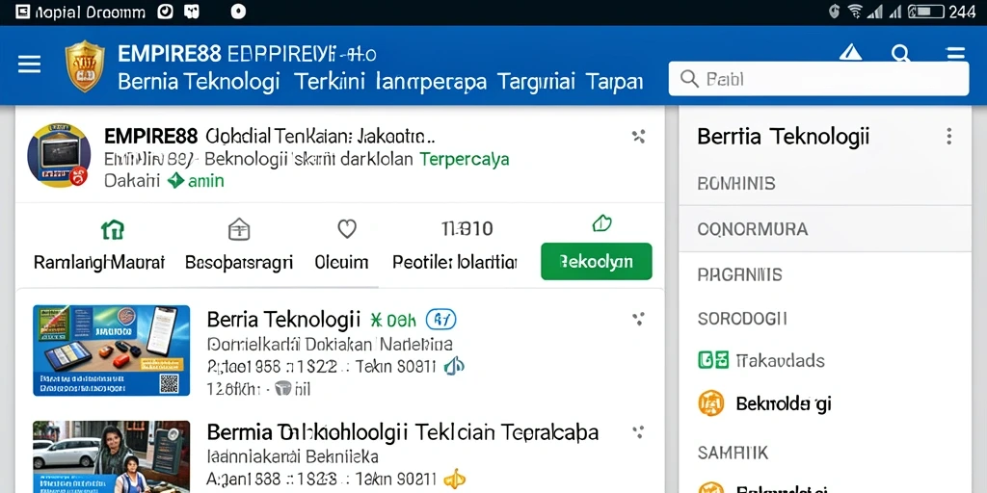The width and height of the screenshot is (987, 493).
Task: Open the sidebar Bertia Teknologii kebab menu
Action: coord(948,137)
